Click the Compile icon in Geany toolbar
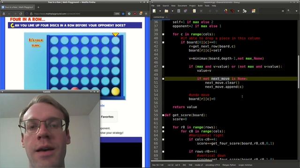Image resolution: width=300 pixels, height=168 pixels. [226, 11]
